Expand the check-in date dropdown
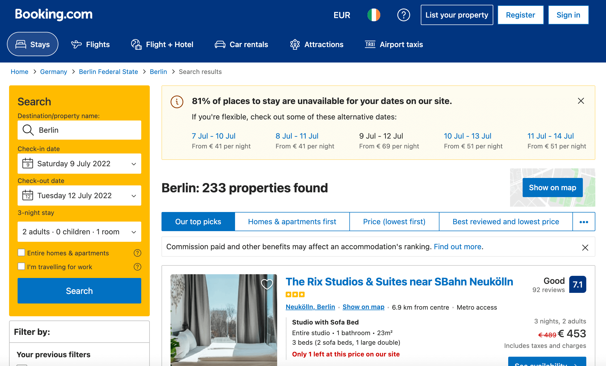The height and width of the screenshot is (366, 606). point(134,164)
